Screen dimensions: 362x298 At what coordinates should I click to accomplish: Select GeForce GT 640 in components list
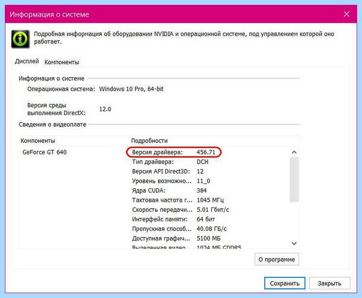tap(45, 153)
